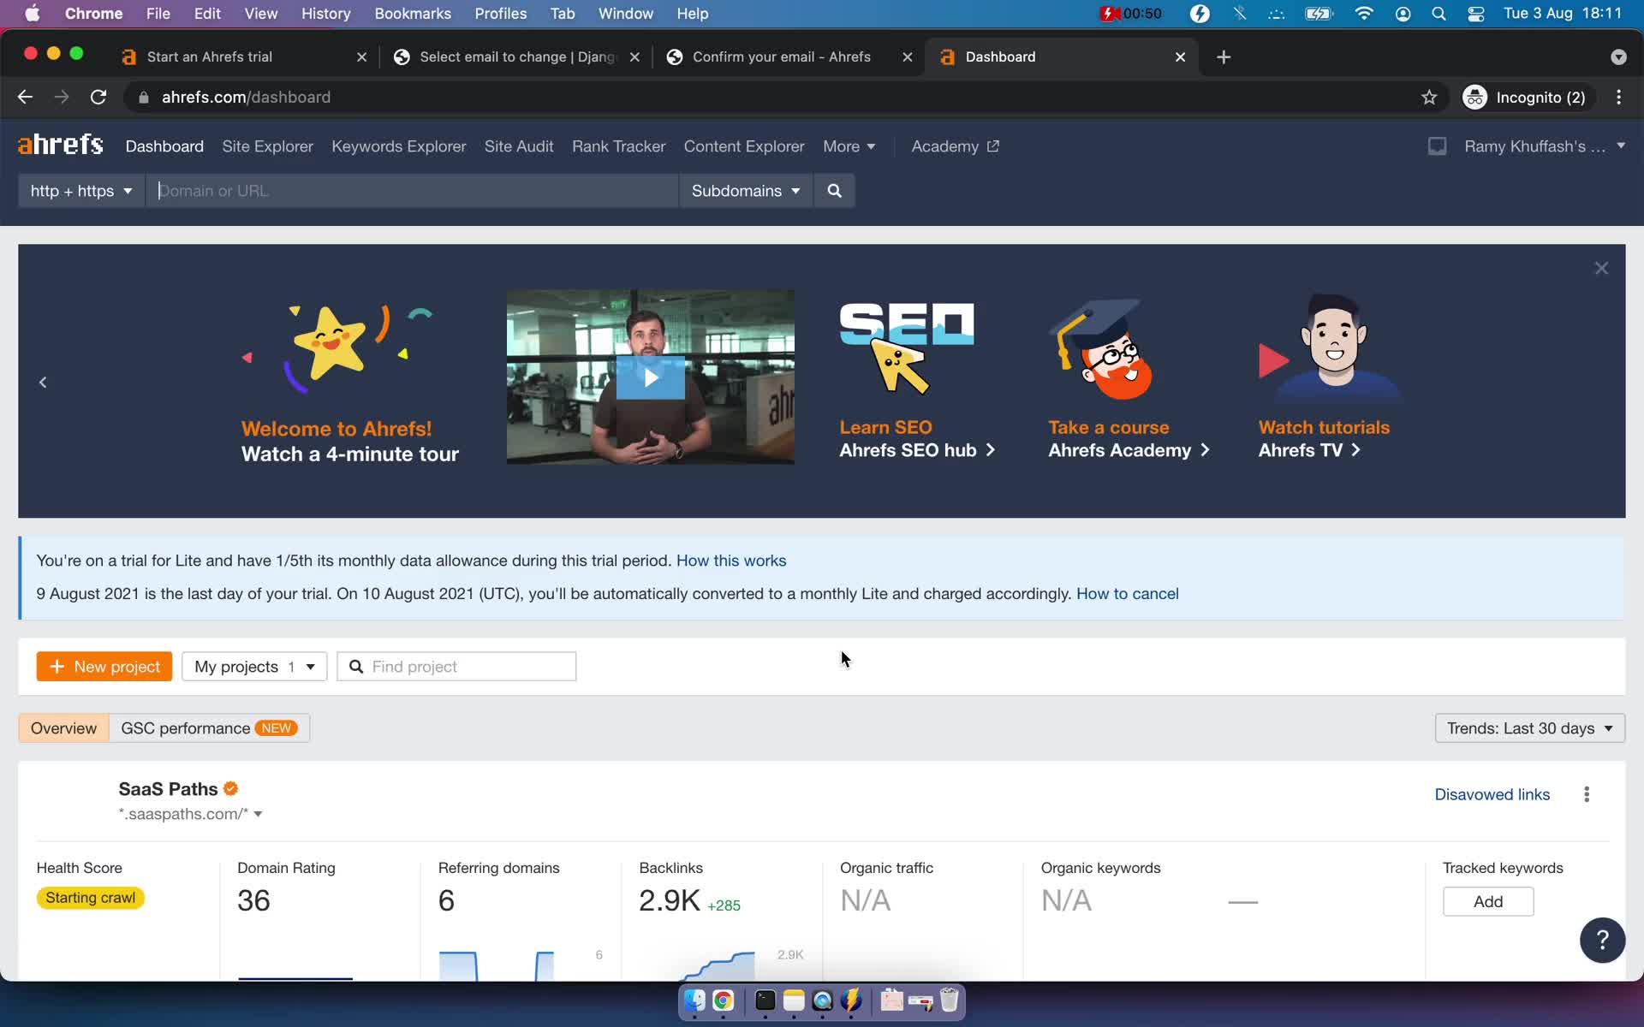The width and height of the screenshot is (1644, 1027).
Task: Click the Incognito profile toggle
Action: tap(1526, 96)
